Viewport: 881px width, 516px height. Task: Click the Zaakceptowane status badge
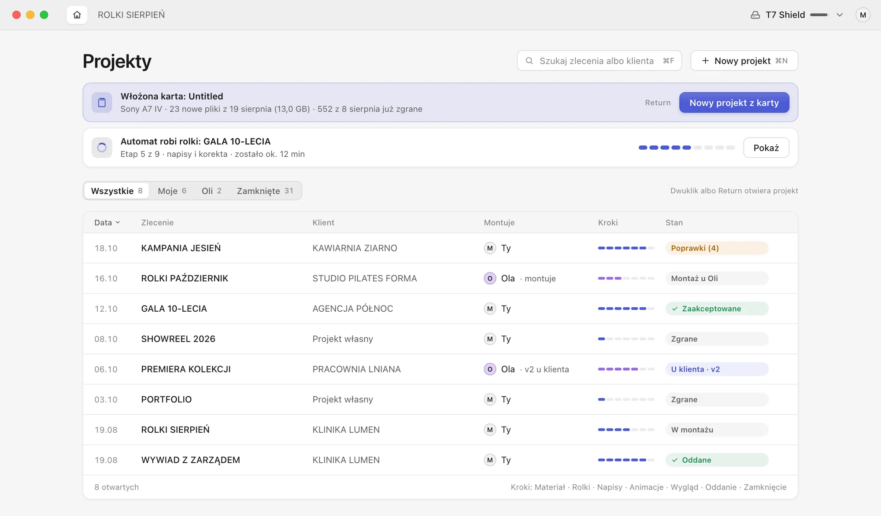(x=717, y=309)
